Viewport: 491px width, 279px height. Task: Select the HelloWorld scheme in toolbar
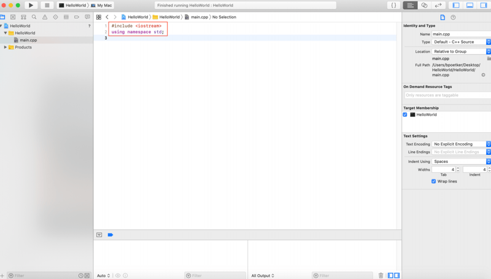click(72, 6)
